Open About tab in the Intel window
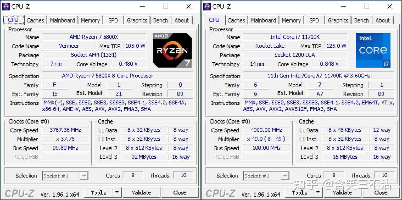Viewport: 402px width, 200px height. 383,20
